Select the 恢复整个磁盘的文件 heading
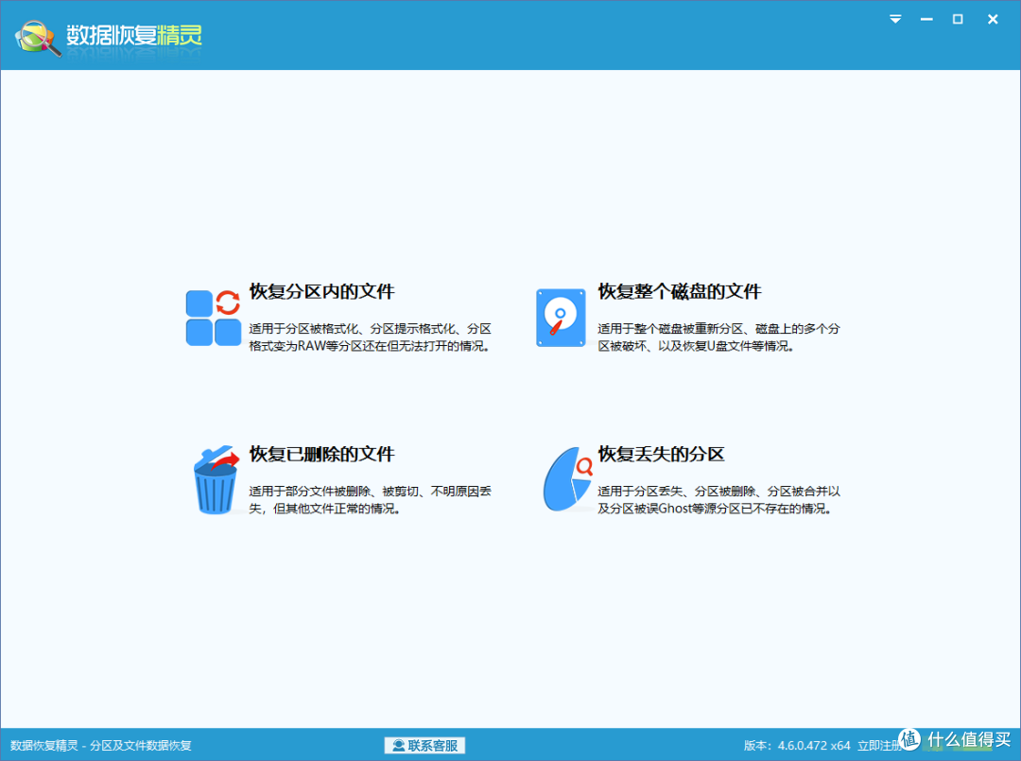The height and width of the screenshot is (761, 1021). 679,291
